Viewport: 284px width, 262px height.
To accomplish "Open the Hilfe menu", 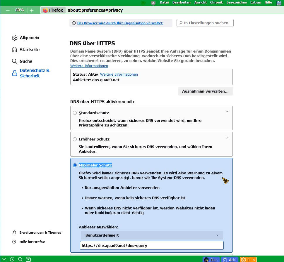I will tap(268, 3).
